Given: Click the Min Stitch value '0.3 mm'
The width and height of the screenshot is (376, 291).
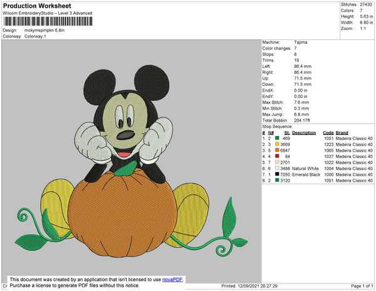Looking at the screenshot, I should 301,108.
